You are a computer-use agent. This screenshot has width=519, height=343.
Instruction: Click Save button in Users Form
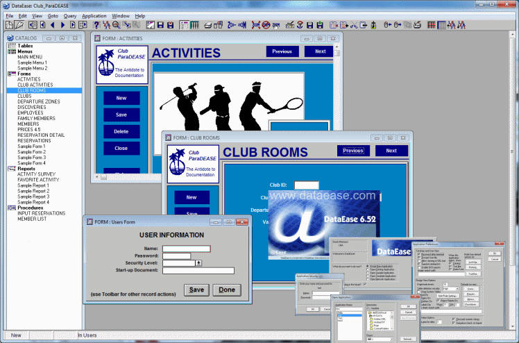point(196,290)
